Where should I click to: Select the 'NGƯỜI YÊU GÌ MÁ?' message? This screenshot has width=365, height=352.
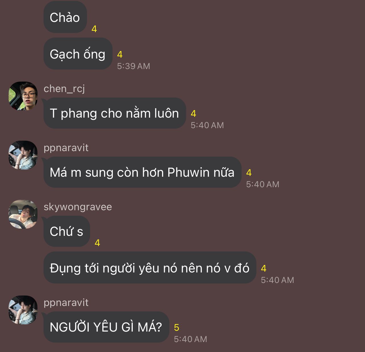click(106, 327)
